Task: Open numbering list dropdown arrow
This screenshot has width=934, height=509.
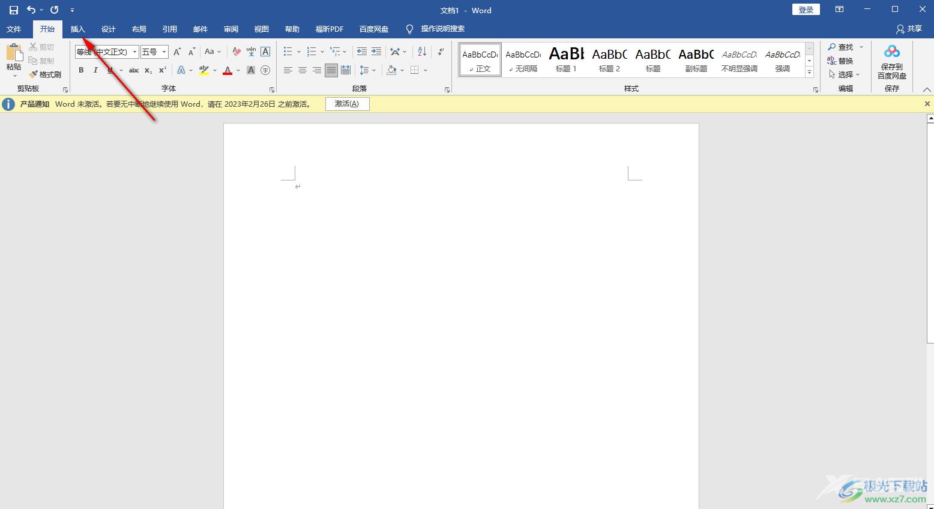Action: coord(322,52)
